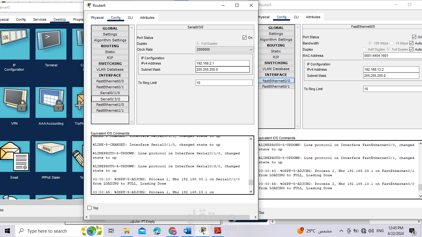Click Router6 Subnet Mask field
The height and width of the screenshot is (237, 422).
point(222,69)
